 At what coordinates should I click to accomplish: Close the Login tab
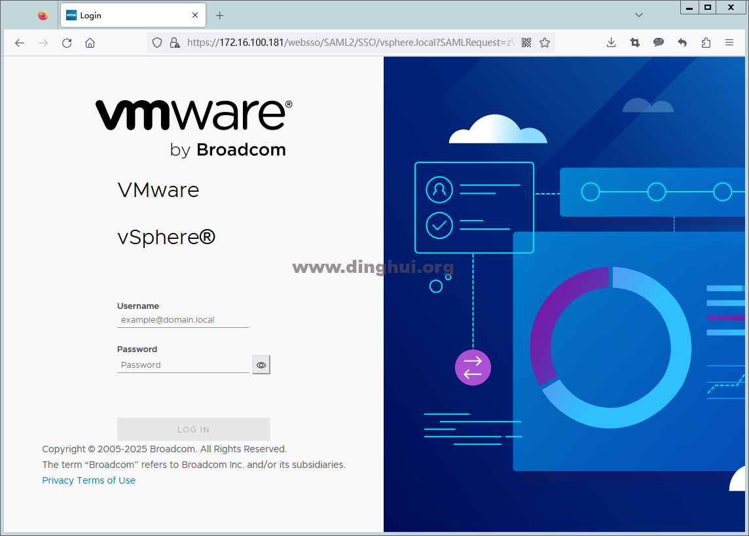(x=195, y=15)
